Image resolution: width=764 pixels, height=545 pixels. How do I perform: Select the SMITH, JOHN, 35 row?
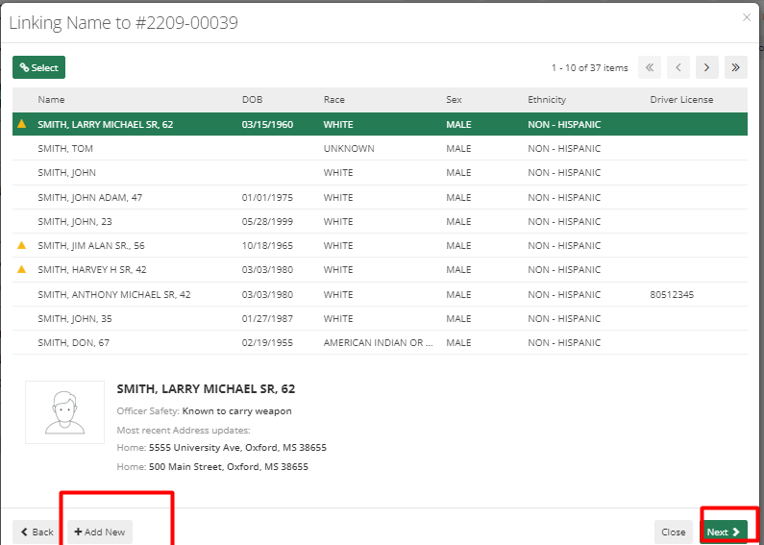pyautogui.click(x=380, y=318)
